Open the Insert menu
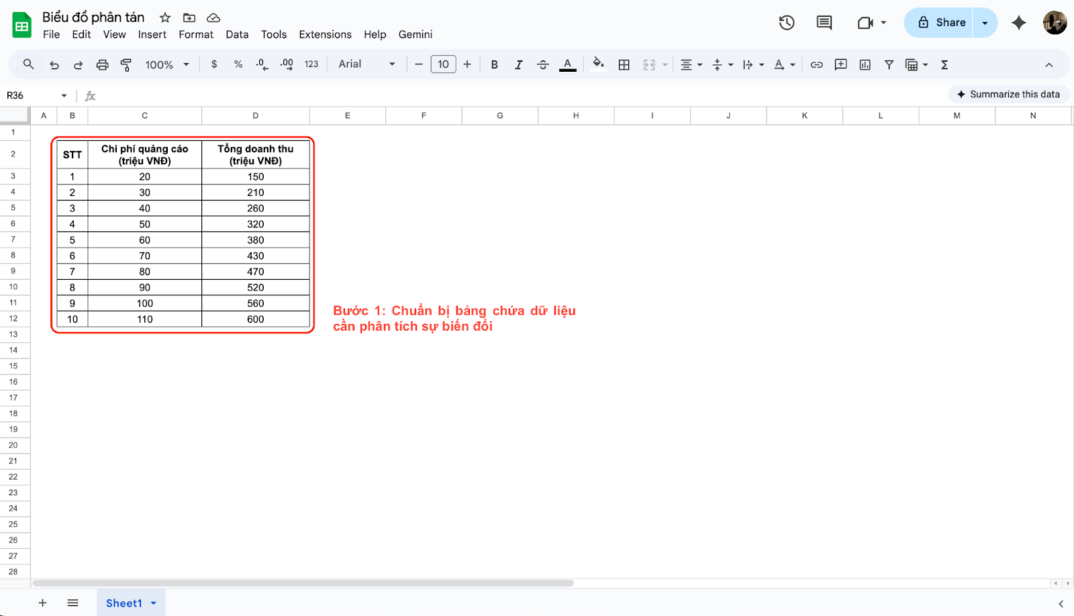Screen dimensions: 1074x616 [152, 34]
